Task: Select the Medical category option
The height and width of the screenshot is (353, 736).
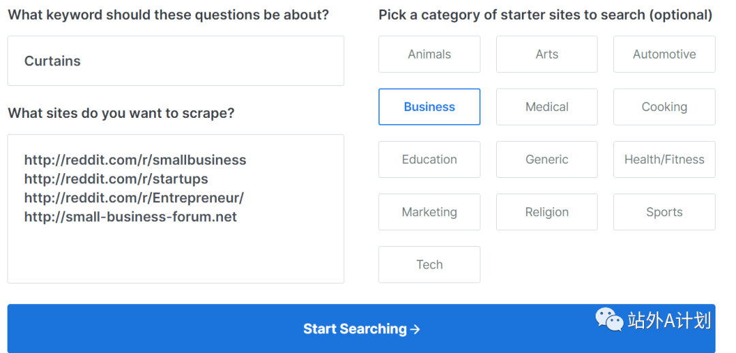Action: coord(547,107)
